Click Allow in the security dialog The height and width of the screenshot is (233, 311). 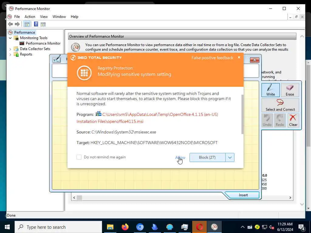coord(180,157)
